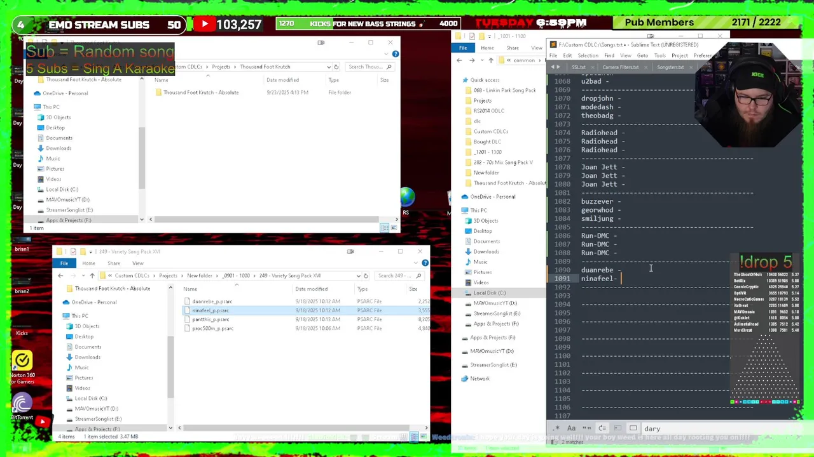
Task: Open StreamerSonglist (E:) in Variety Song Pack sidebar
Action: click(97, 419)
